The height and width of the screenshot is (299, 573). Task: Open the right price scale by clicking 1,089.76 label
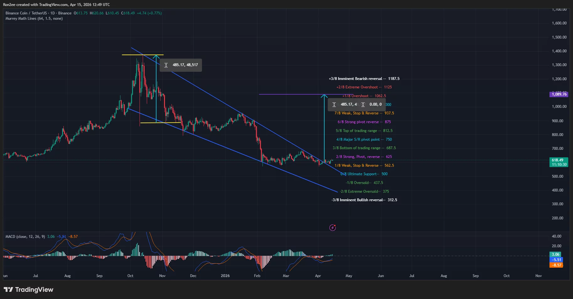point(559,94)
